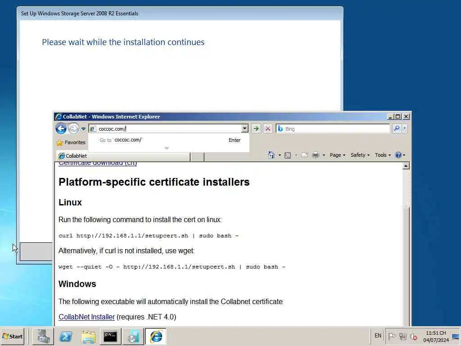Click the red Stop loading X
This screenshot has width=461, height=346.
(x=267, y=128)
